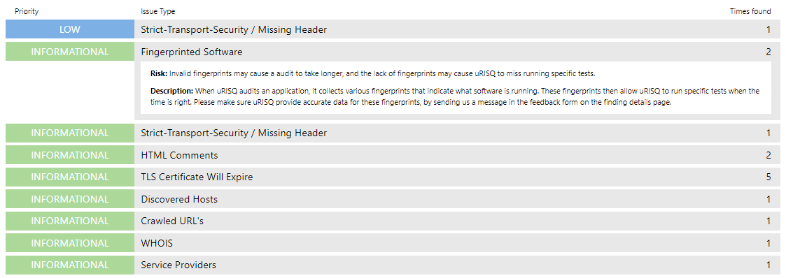Select the INFORMATIONAL badge beside Fingerprinted Software

[70, 52]
